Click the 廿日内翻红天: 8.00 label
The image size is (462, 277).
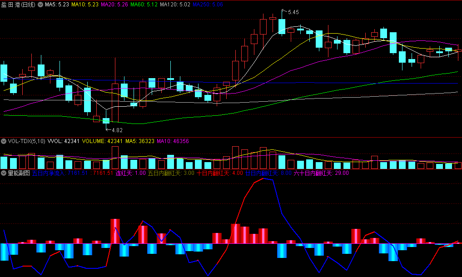click(268, 173)
